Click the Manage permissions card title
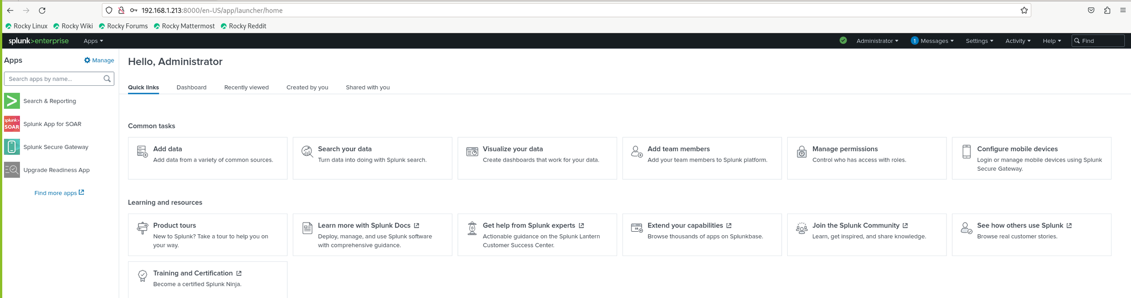 pos(845,149)
